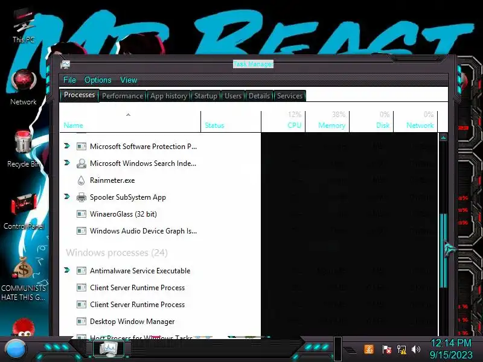Click the Antimalware Service Executable icon
Viewport: 483px width, 362px height.
click(82, 271)
